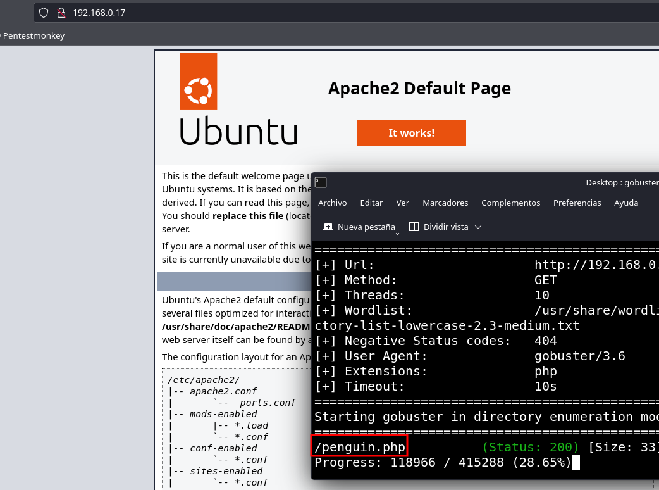Click the orange Ubuntu logo image
The image size is (659, 490).
tap(199, 81)
